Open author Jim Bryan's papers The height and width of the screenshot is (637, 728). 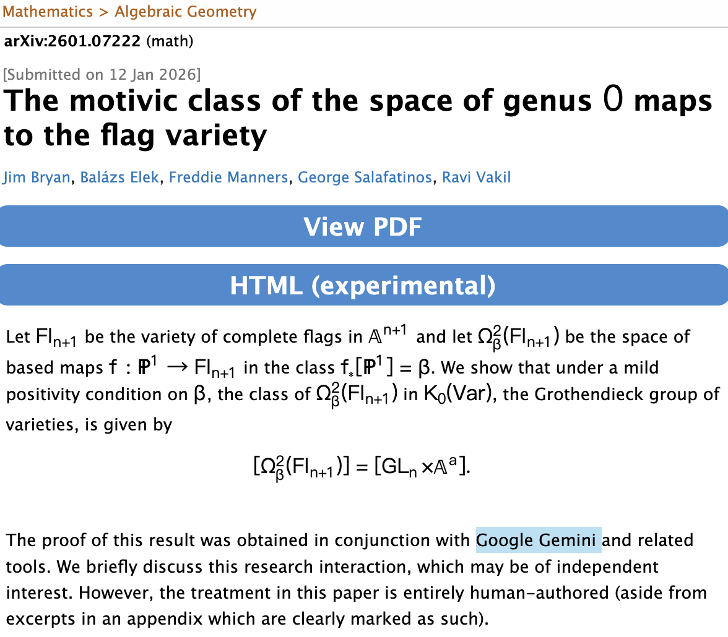point(37,178)
